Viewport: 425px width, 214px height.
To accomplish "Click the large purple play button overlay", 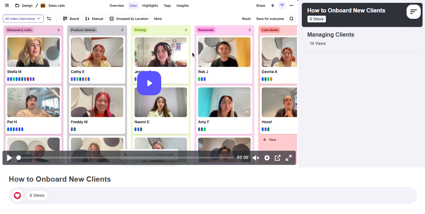I will (149, 83).
